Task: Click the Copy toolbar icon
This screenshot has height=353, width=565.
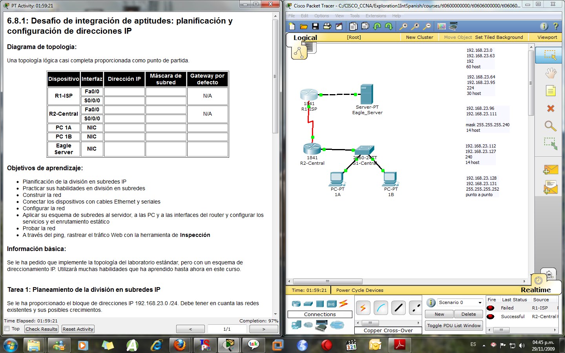Action: (353, 26)
